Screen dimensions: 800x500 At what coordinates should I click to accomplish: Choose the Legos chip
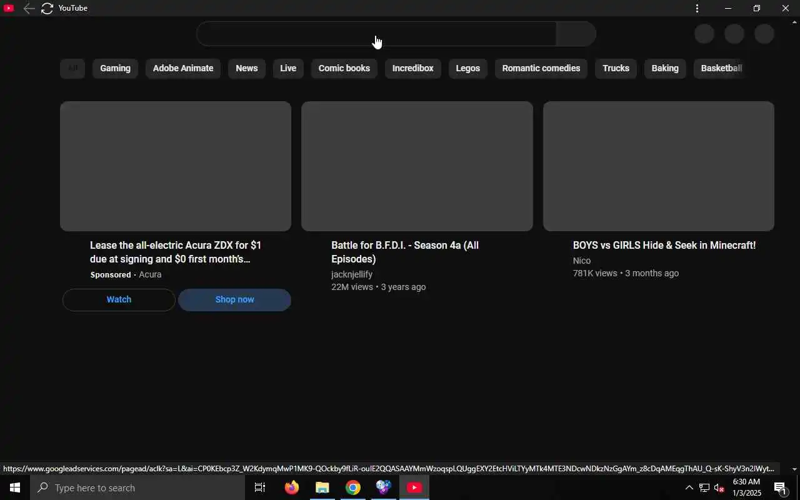pos(467,68)
